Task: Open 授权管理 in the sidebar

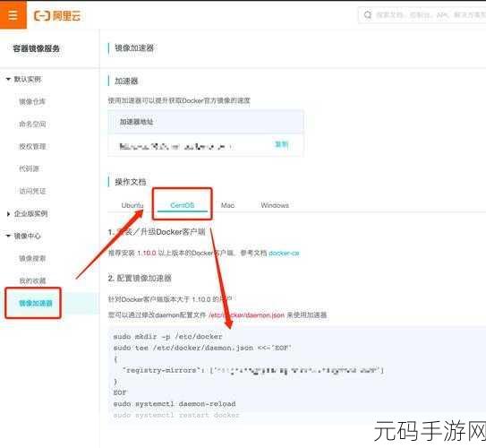Action: click(x=32, y=146)
